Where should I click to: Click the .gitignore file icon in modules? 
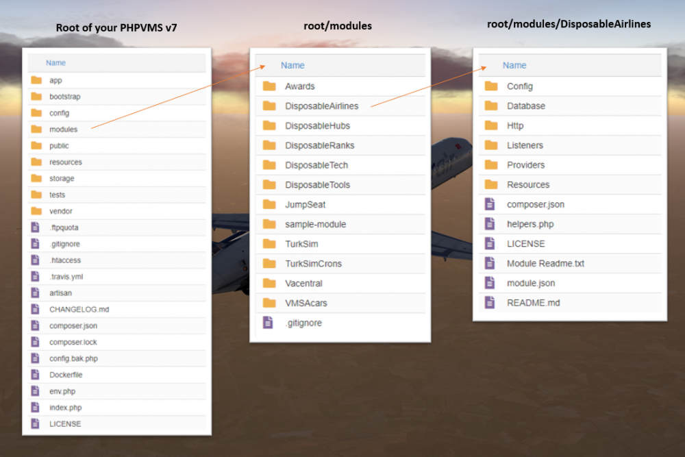268,322
